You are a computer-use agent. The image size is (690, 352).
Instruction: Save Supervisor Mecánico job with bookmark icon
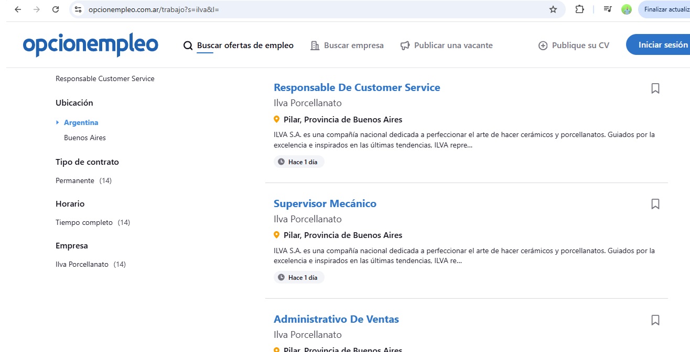coord(655,204)
